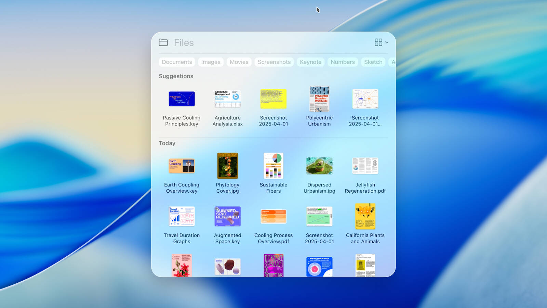Select the Images filter tab
The width and height of the screenshot is (547, 308).
(211, 62)
